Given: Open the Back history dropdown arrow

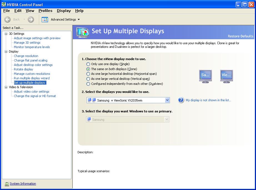Looking at the screenshot, I should click(24, 19).
